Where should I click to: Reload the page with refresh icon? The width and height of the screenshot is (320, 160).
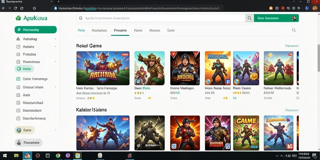click(x=16, y=8)
